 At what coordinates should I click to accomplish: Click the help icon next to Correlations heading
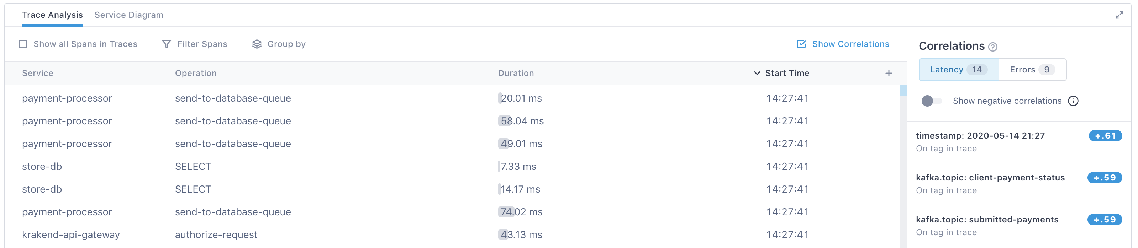[x=993, y=47]
